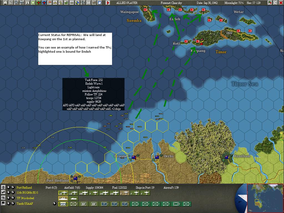Click the Port Hedland base flag on map

75,178
